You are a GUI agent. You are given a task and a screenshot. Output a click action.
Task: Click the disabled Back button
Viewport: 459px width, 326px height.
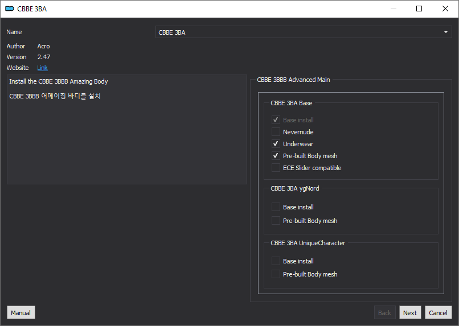[384, 312]
